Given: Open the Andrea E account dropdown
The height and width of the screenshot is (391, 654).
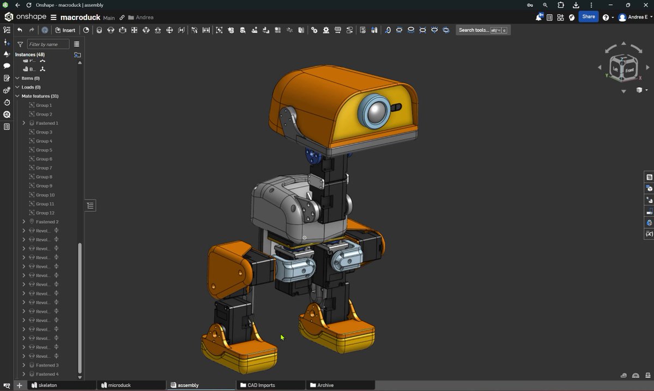Looking at the screenshot, I should click(x=635, y=17).
